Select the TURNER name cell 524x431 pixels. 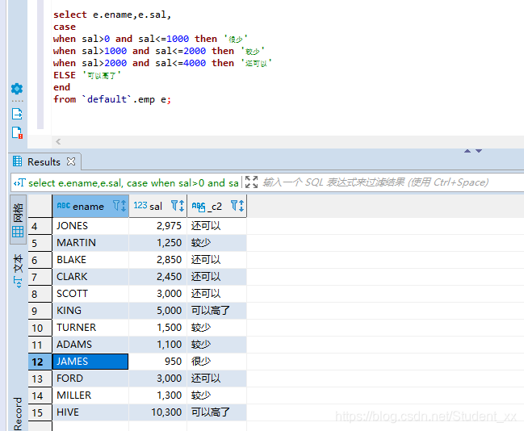[x=90, y=328]
